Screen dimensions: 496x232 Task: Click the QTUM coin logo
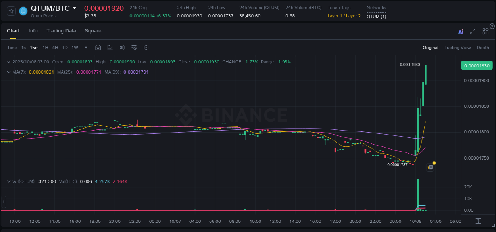[24, 11]
